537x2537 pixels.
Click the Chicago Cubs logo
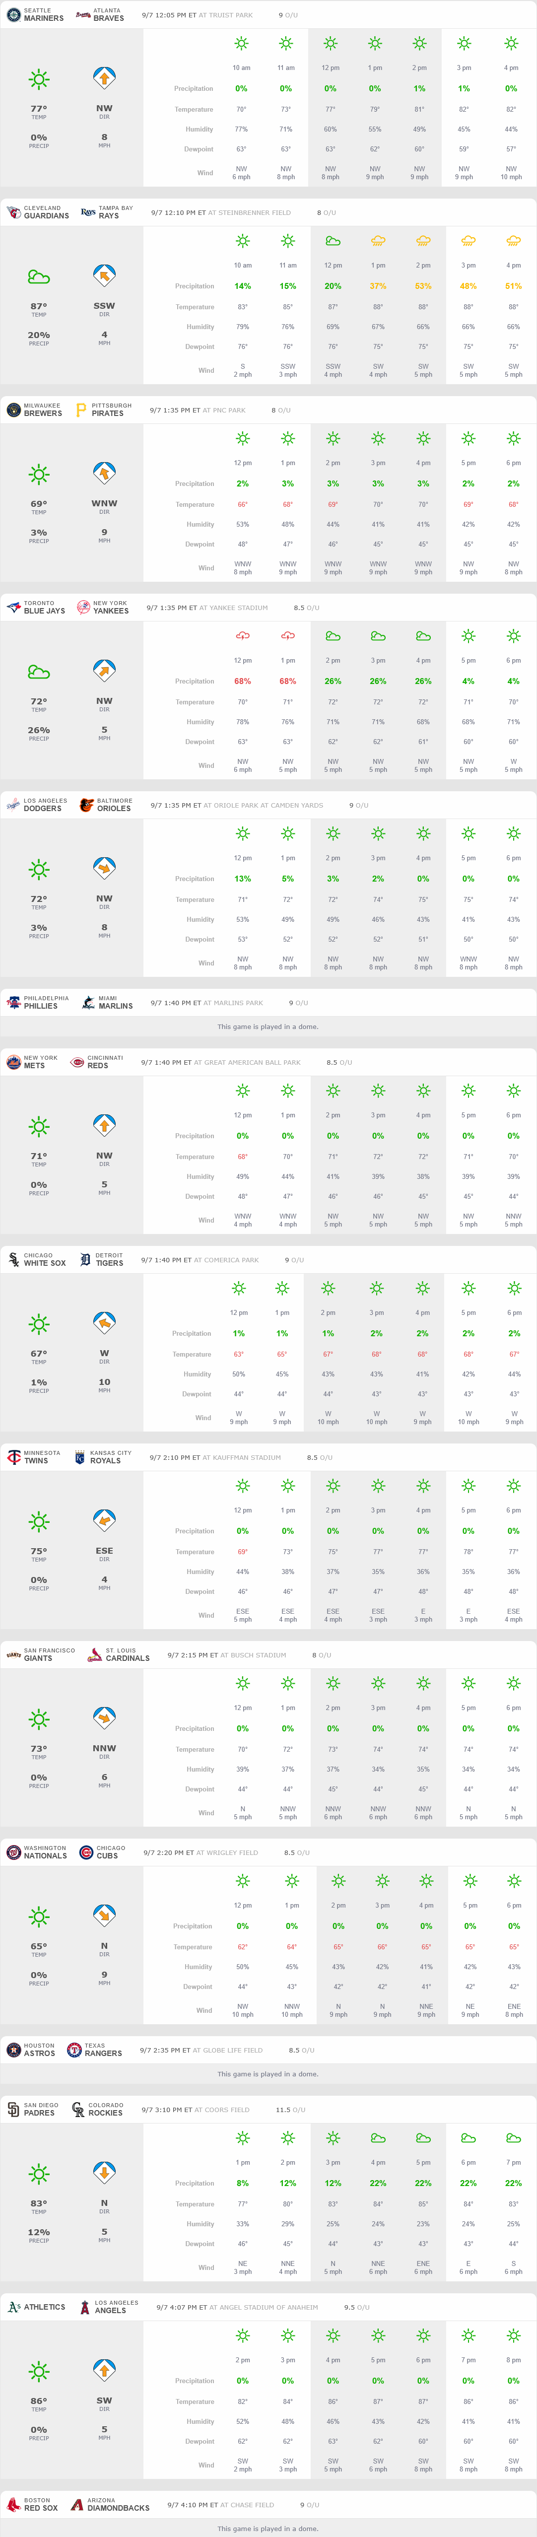86,1852
